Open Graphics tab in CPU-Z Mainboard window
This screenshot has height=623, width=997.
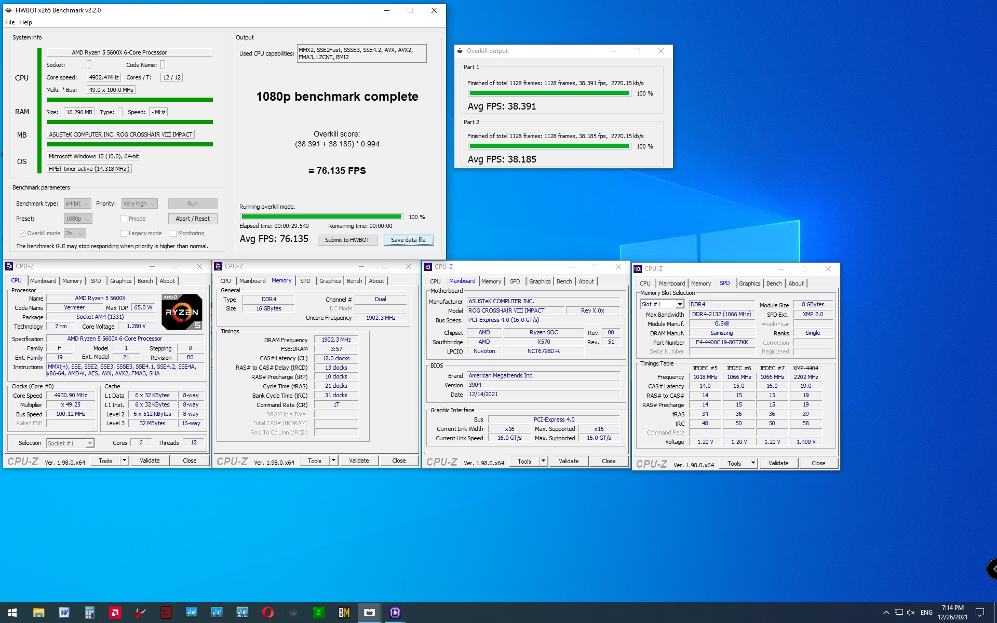point(540,281)
